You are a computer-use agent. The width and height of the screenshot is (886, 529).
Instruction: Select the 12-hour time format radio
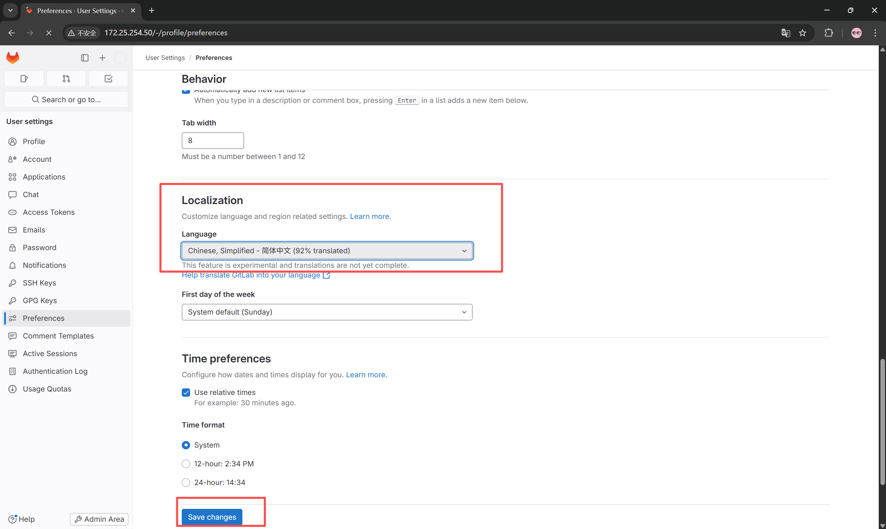[186, 464]
